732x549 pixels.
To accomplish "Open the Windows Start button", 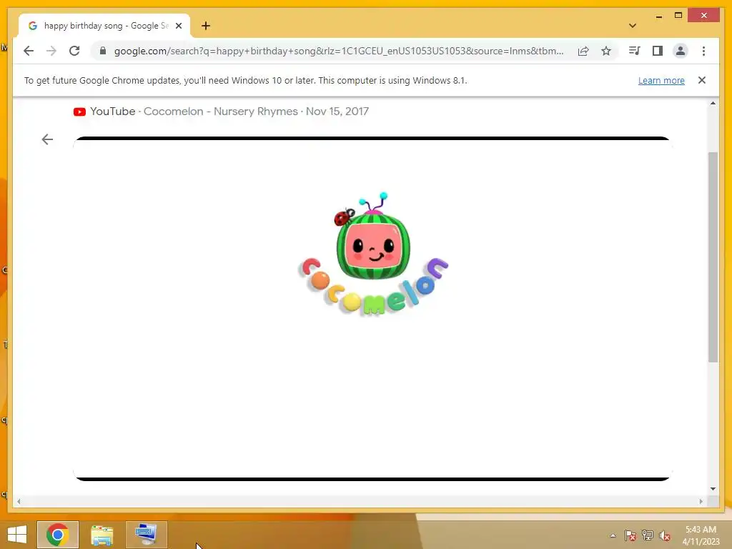I will point(17,535).
